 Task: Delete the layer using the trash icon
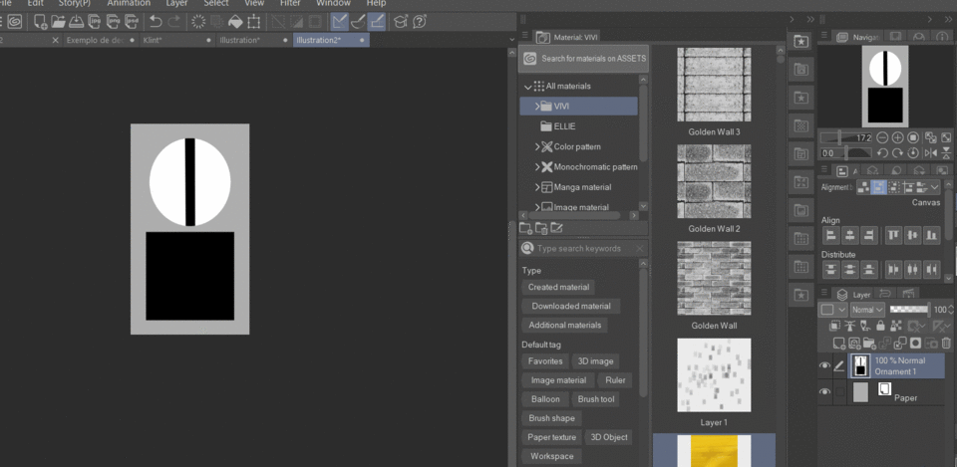[x=945, y=343]
